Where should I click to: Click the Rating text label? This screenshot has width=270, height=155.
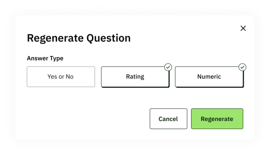pos(135,77)
